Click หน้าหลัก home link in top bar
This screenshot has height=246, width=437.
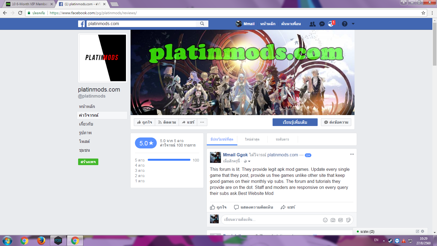tap(268, 24)
